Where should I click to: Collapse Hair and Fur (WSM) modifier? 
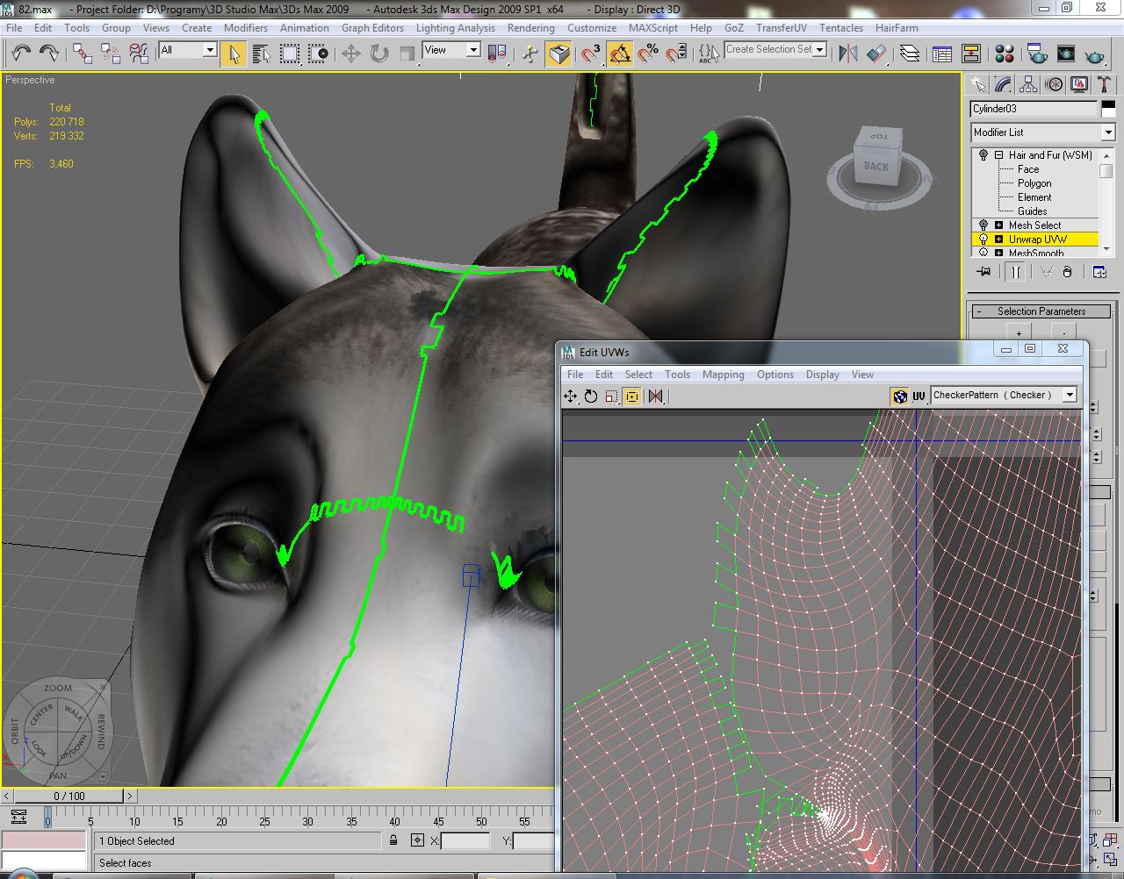998,155
